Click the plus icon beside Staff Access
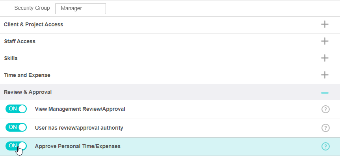The width and height of the screenshot is (340, 156). [325, 41]
